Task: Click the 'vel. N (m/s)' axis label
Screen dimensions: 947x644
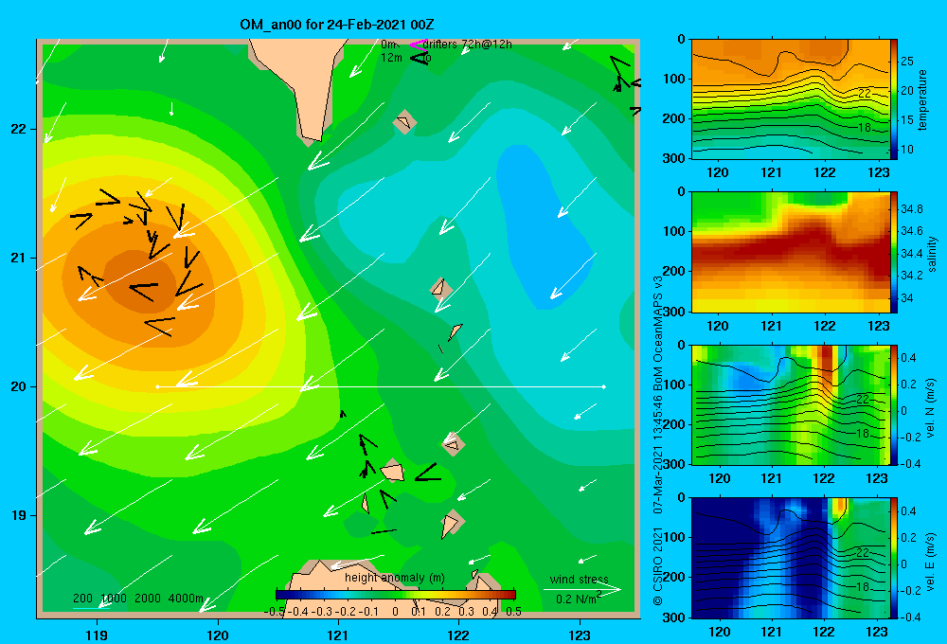Action: 930,407
